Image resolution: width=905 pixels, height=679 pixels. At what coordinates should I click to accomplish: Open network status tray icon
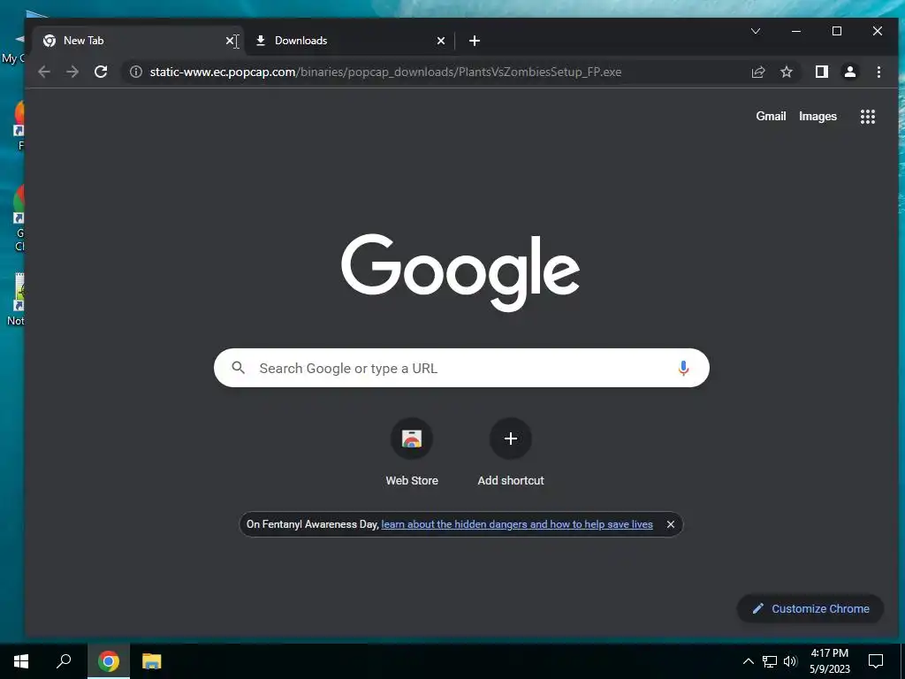[770, 661]
